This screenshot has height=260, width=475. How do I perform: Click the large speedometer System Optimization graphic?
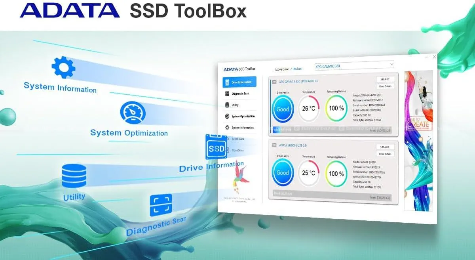coord(130,113)
